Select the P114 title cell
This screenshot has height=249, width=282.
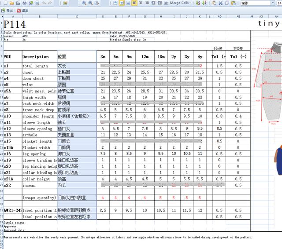[x=15, y=24]
